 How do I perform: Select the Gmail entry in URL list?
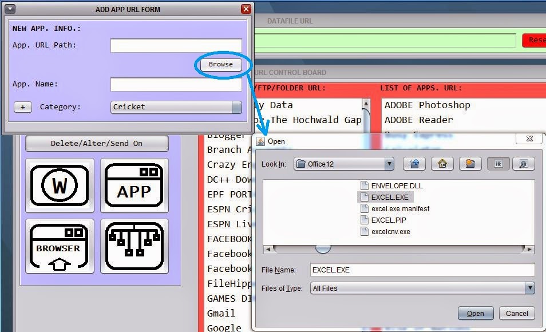221,313
